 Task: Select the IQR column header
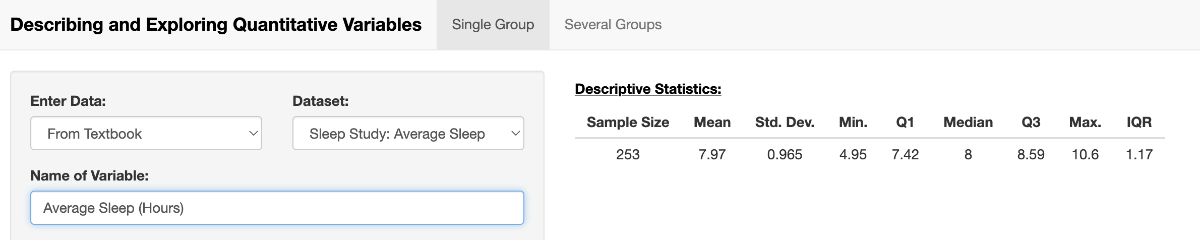point(1139,122)
